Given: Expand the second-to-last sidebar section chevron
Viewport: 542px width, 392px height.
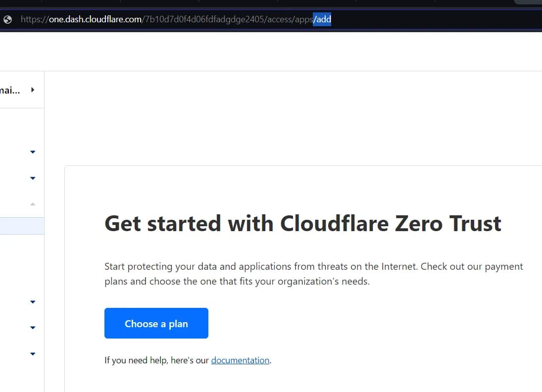Looking at the screenshot, I should [33, 328].
